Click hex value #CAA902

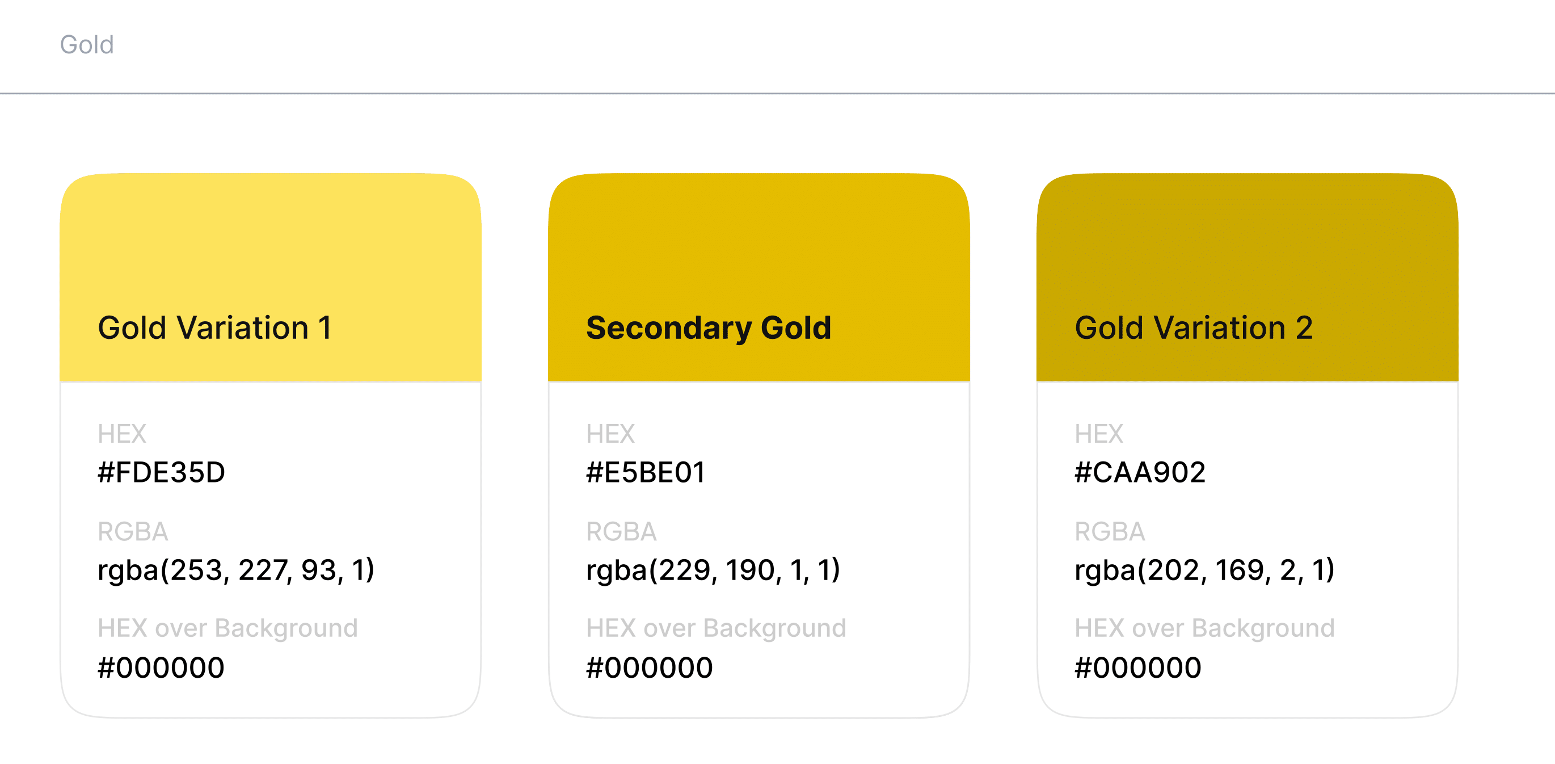point(1140,472)
